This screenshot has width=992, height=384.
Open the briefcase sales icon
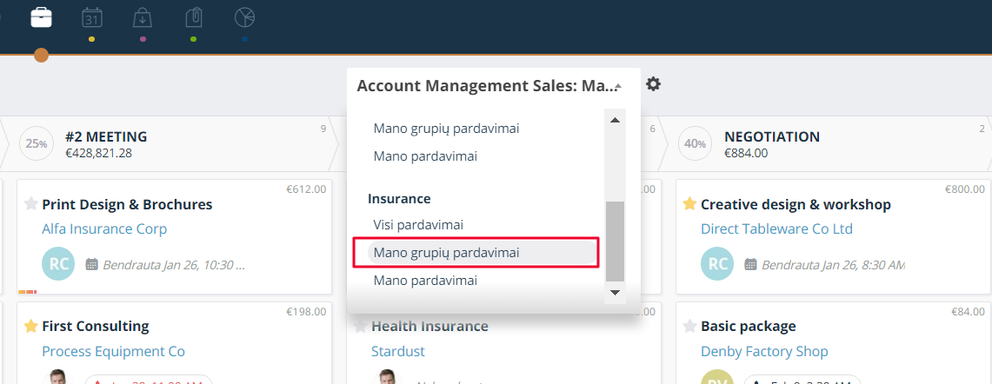pyautogui.click(x=41, y=17)
